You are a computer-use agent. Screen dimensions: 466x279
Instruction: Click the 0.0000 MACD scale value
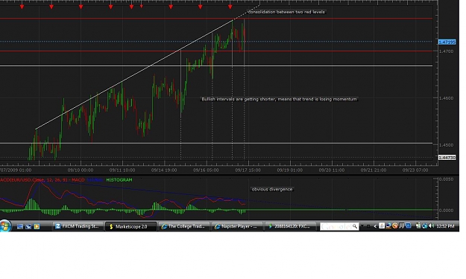pos(447,211)
